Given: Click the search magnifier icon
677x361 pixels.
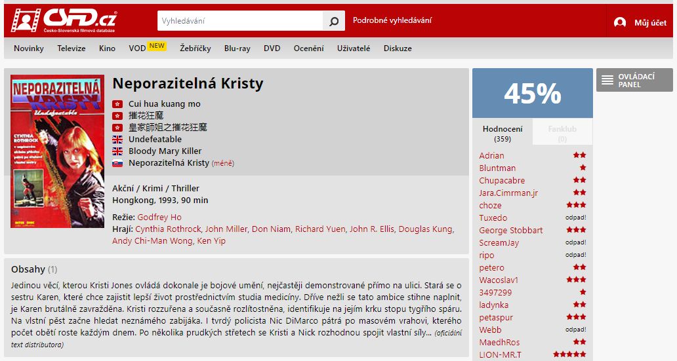Looking at the screenshot, I should (x=334, y=21).
